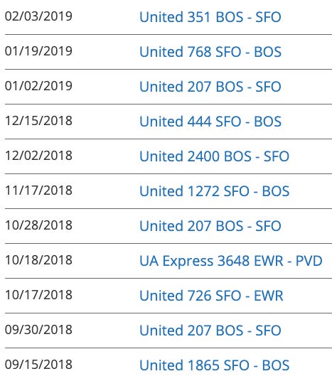
Task: Click United 207 link dated 01/02/2019
Action: (210, 87)
